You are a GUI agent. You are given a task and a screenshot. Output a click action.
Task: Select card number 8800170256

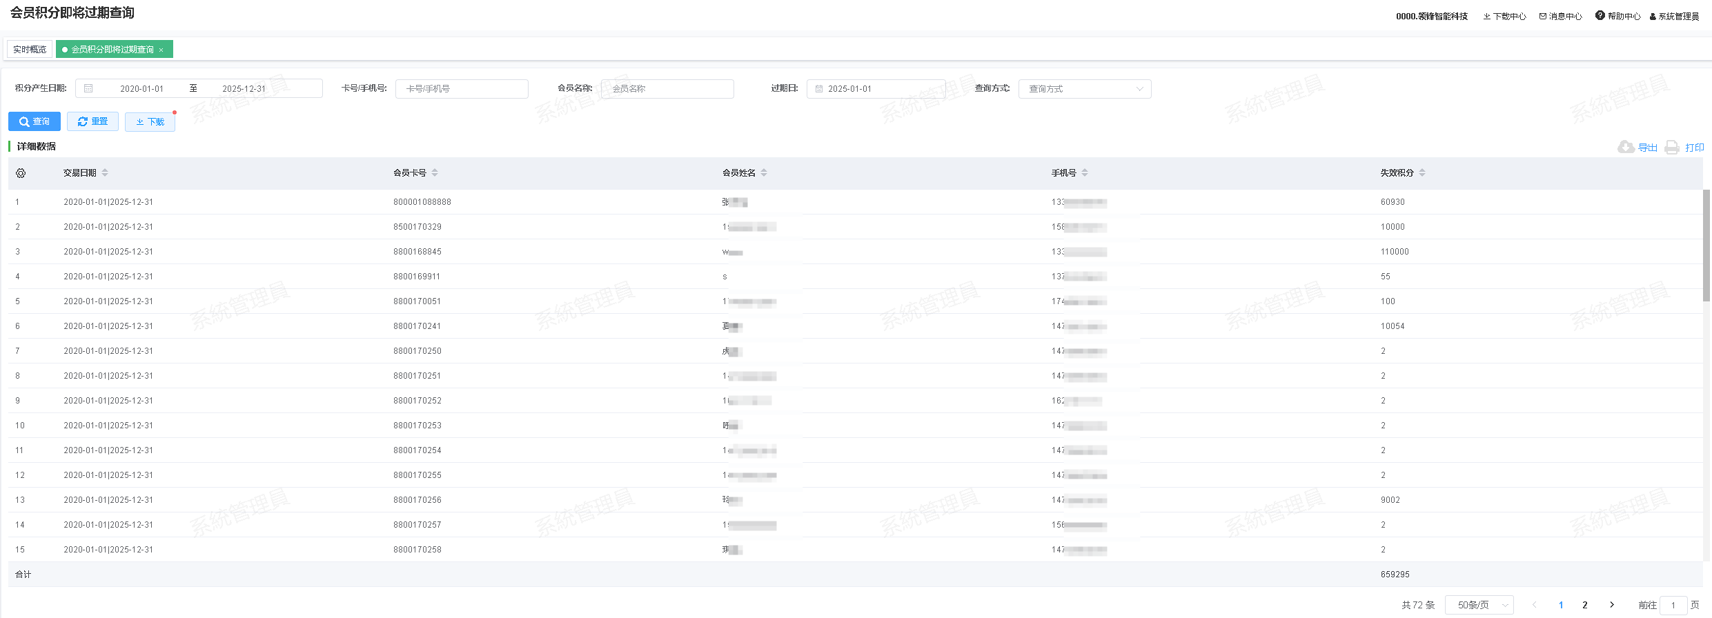[x=417, y=500]
